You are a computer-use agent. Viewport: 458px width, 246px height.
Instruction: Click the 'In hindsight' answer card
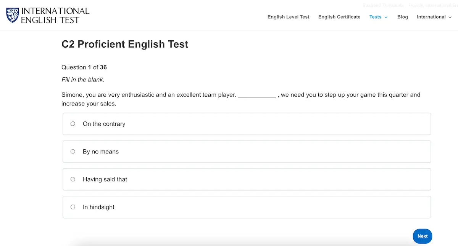click(x=247, y=207)
